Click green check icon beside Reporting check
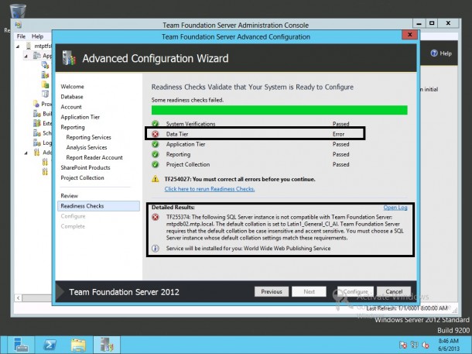472x354 pixels. click(x=156, y=155)
